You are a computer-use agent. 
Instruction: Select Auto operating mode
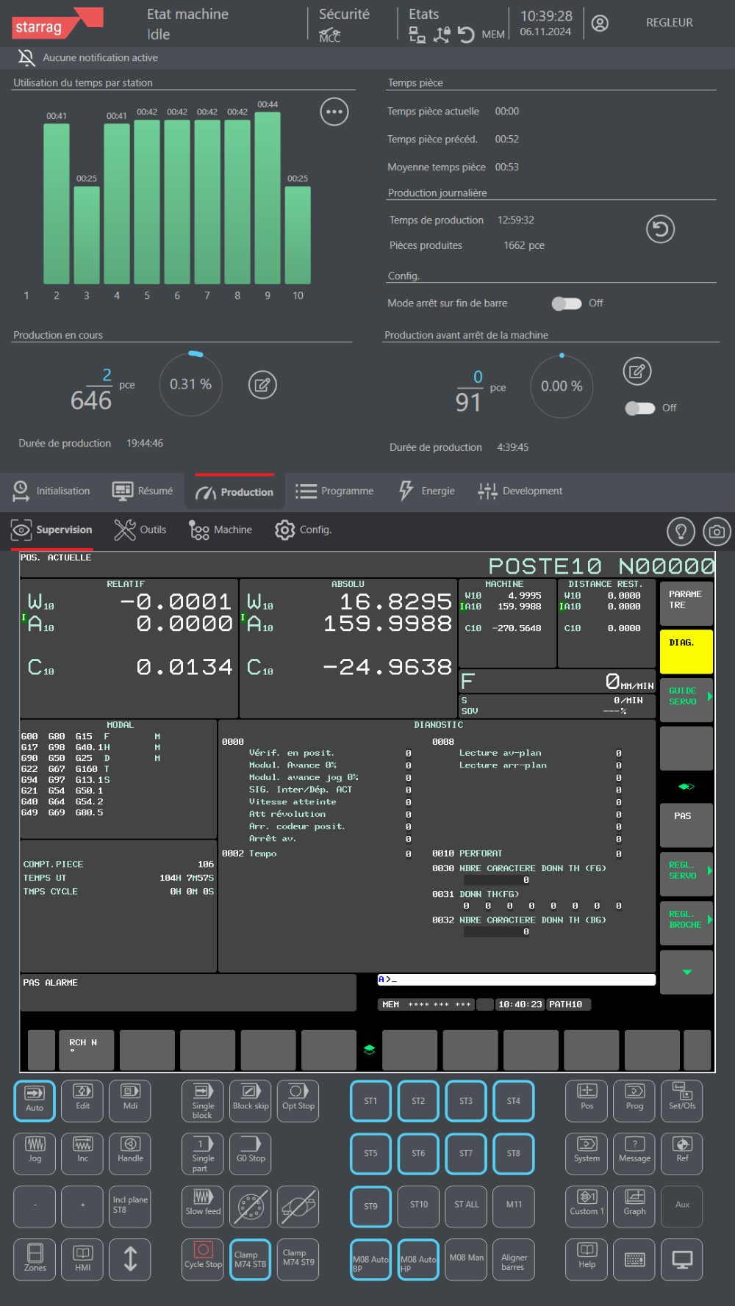click(x=35, y=1100)
